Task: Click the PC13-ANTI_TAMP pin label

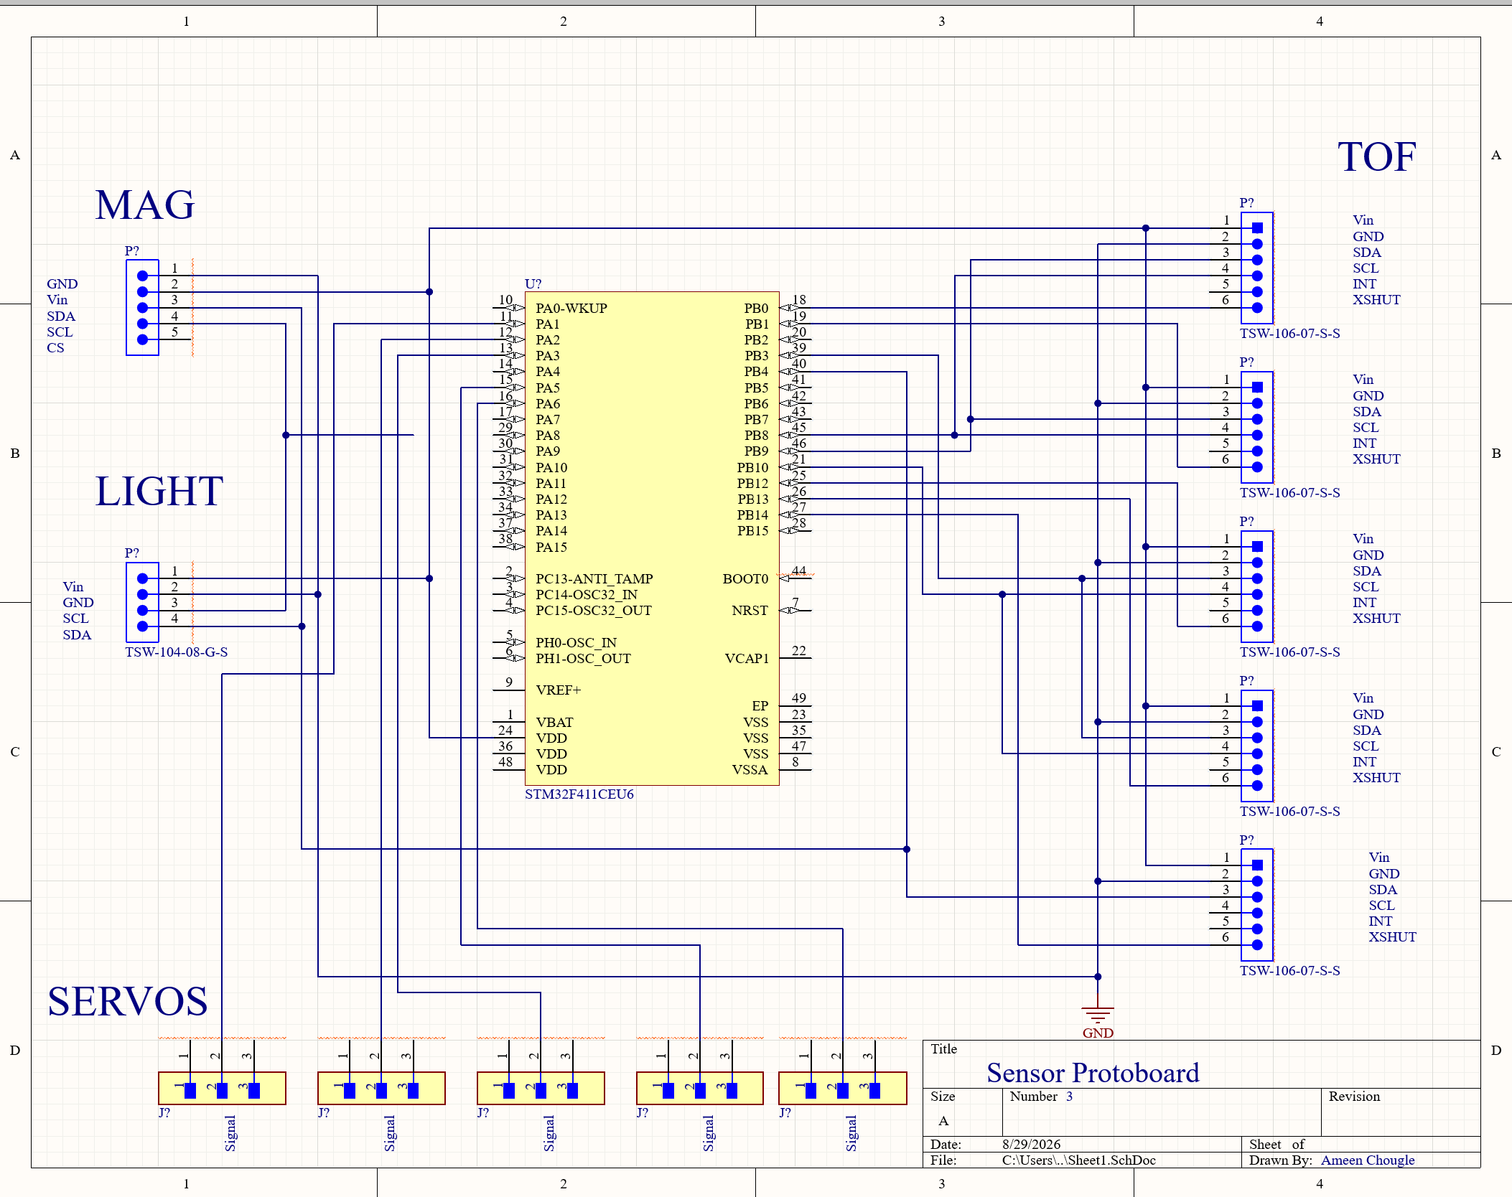Action: click(594, 579)
